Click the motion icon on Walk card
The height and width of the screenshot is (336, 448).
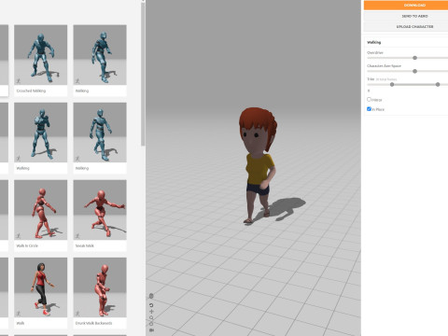pyautogui.click(x=19, y=313)
